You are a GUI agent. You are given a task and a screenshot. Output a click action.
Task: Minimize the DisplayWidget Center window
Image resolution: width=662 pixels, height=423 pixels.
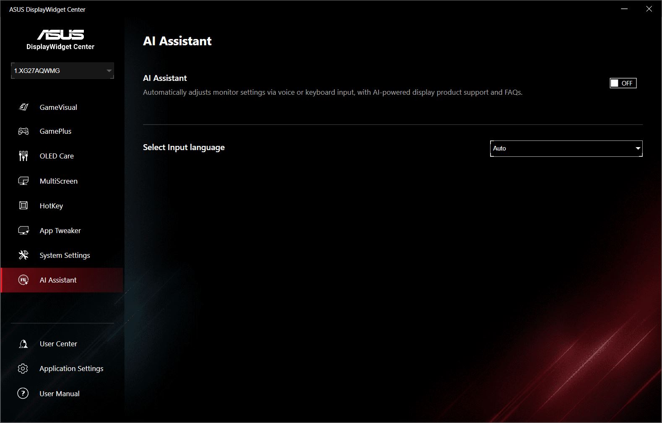point(624,9)
